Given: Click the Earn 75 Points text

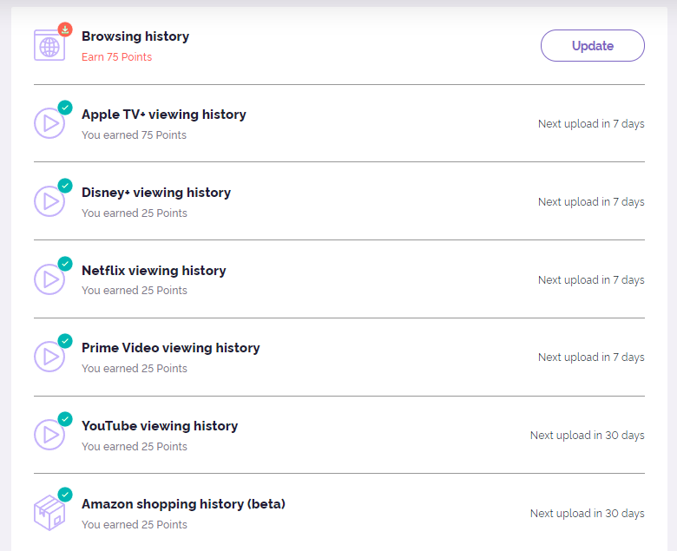Looking at the screenshot, I should (x=116, y=57).
